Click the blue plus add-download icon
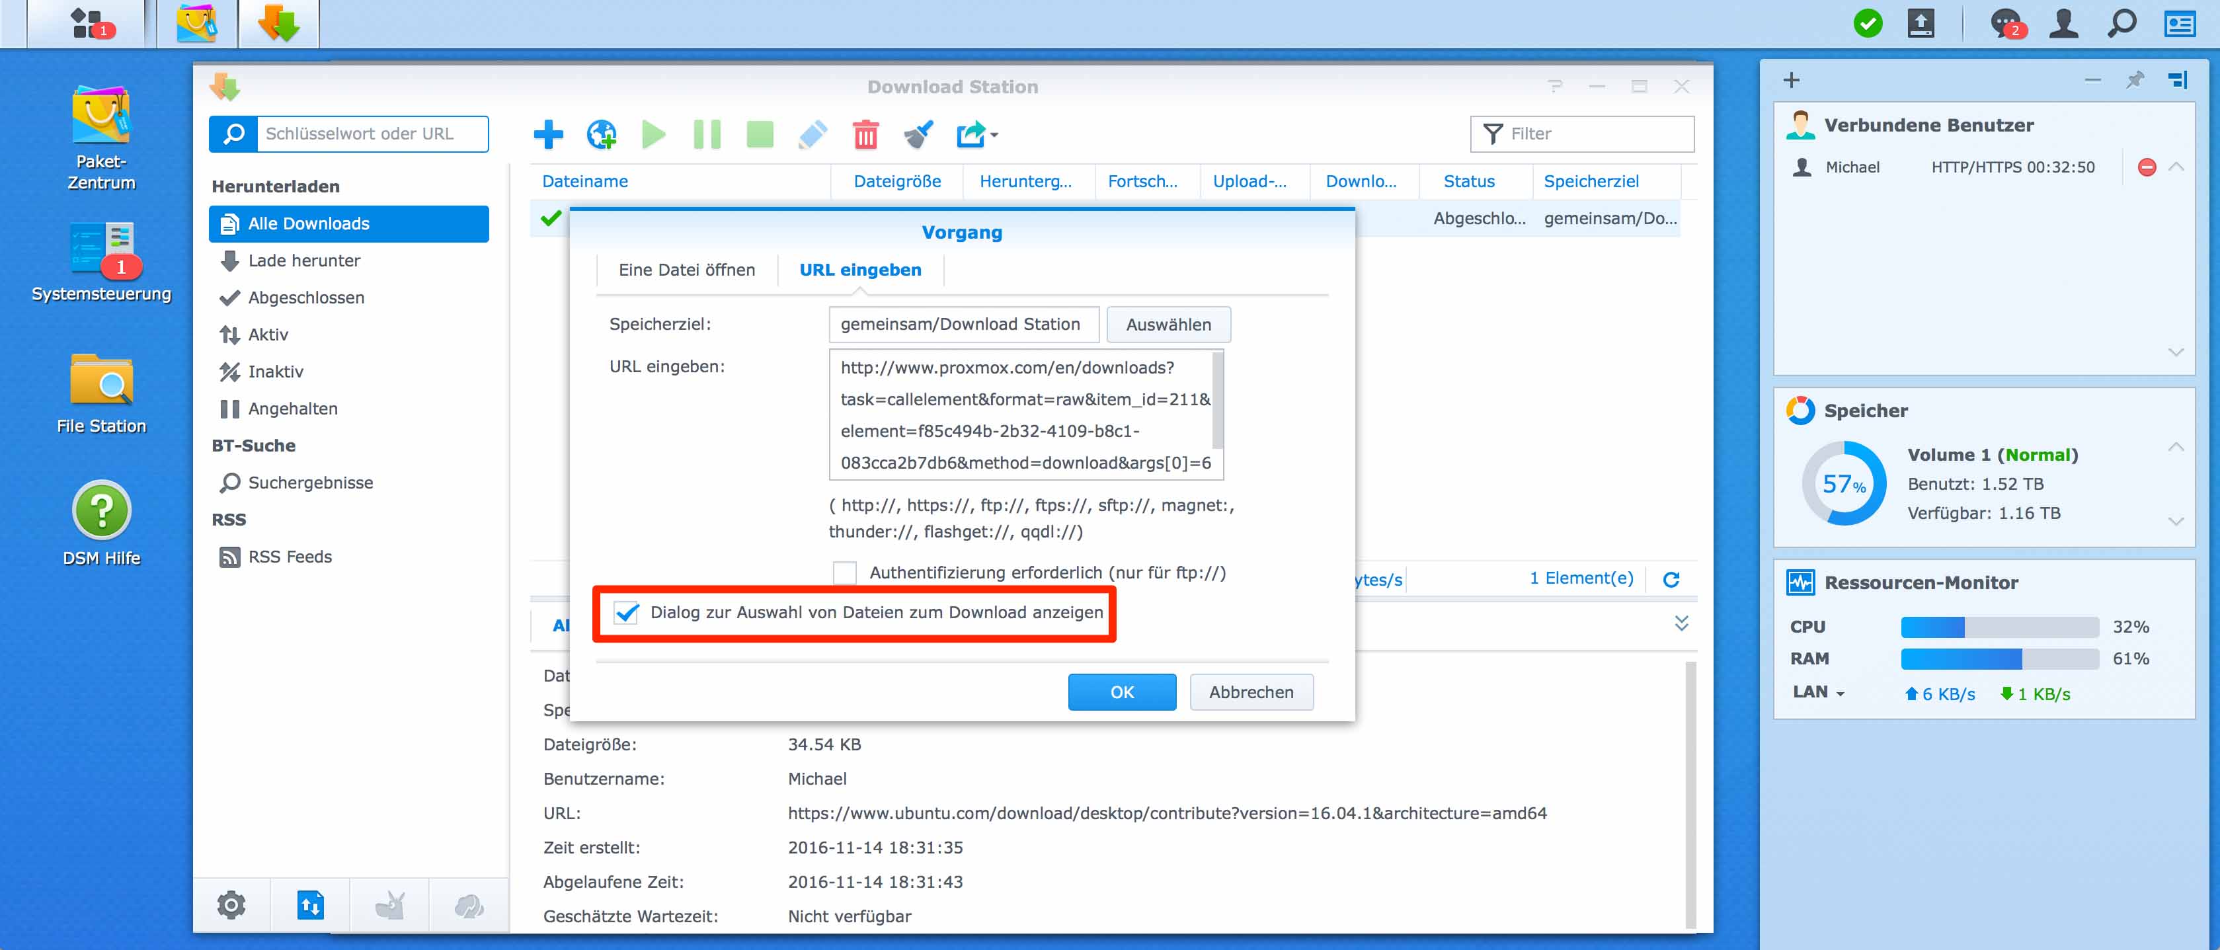The height and width of the screenshot is (950, 2220). [548, 134]
